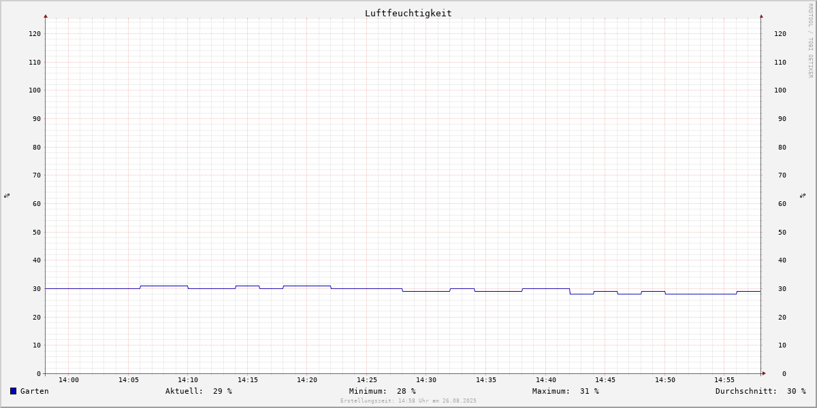817x408 pixels.
Task: Click the 14:25 time axis label
Action: click(x=367, y=380)
